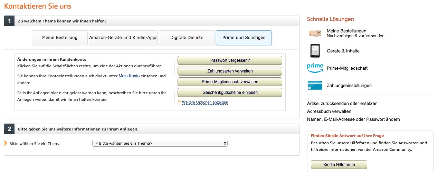Open 'Artikel zurücksenden oder ersetzen' link
Image resolution: width=438 pixels, height=175 pixels.
click(342, 103)
